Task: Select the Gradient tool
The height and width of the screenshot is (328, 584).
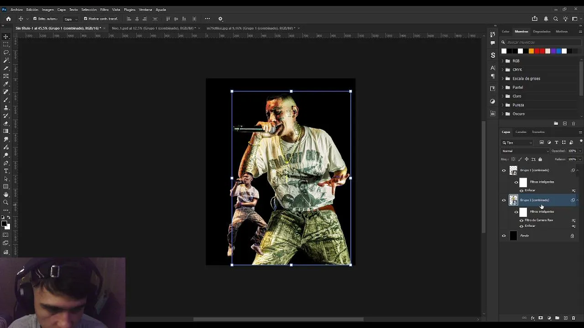Action: coord(6,131)
